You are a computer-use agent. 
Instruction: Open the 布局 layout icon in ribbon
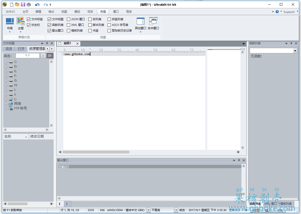(10, 25)
